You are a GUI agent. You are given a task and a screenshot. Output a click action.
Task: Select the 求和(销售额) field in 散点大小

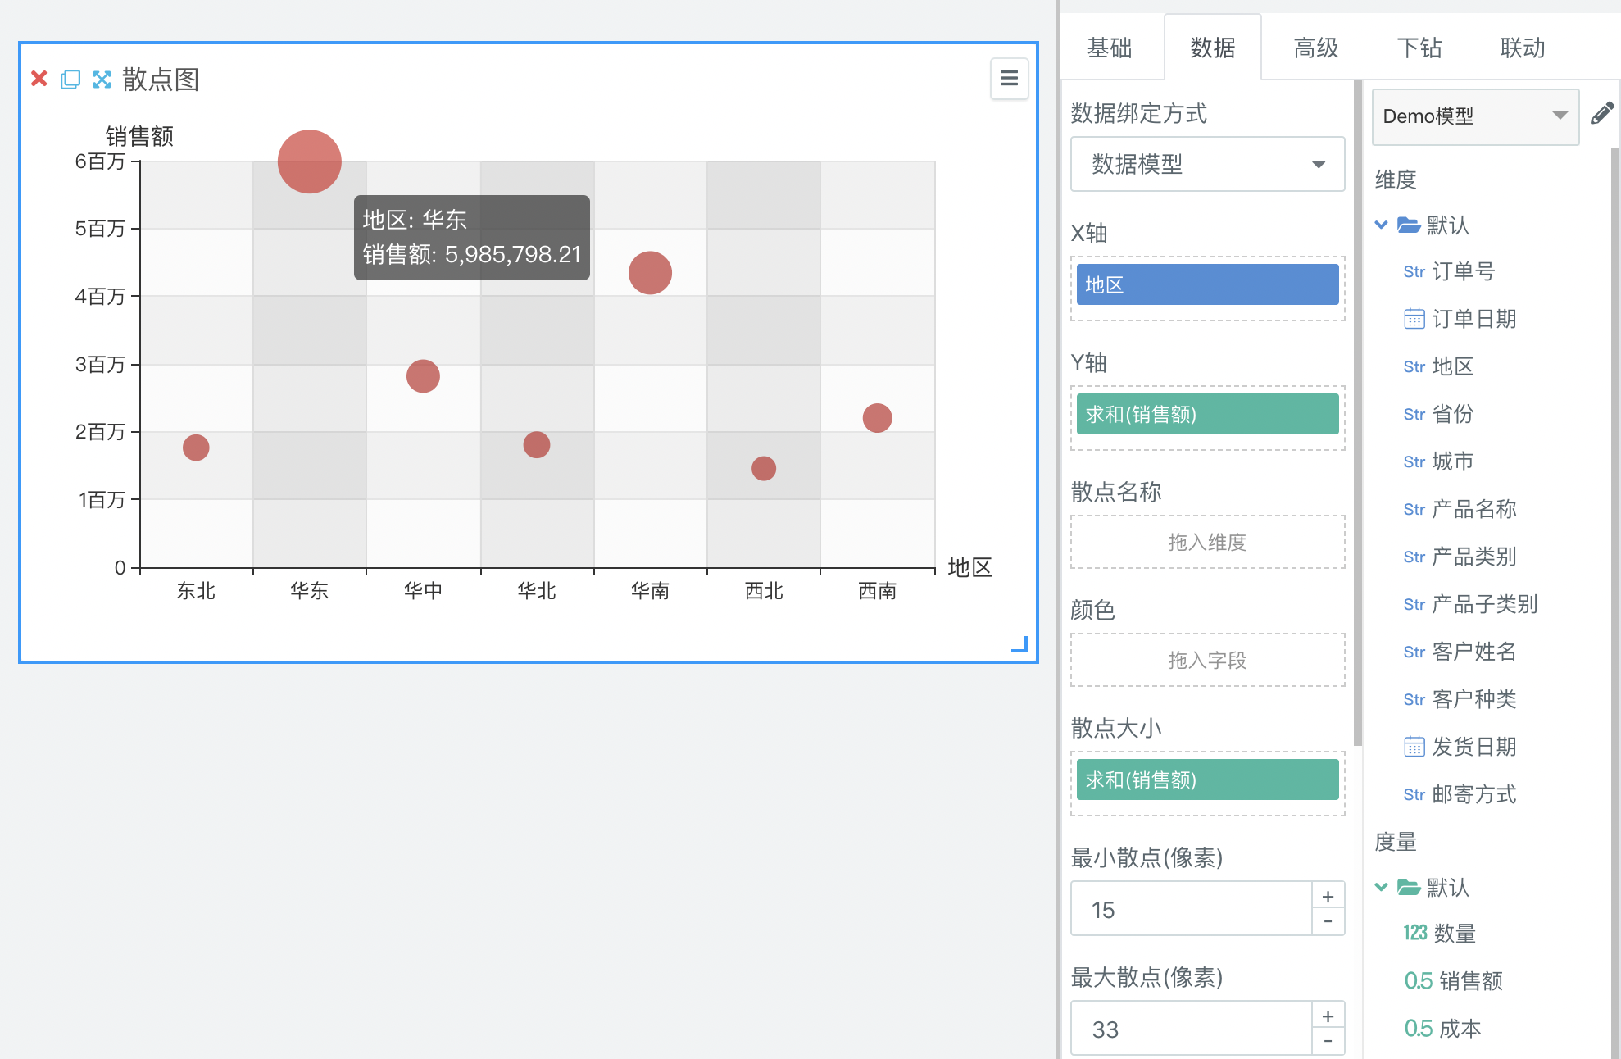pyautogui.click(x=1207, y=779)
